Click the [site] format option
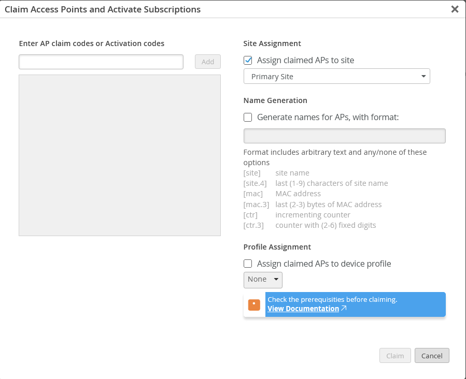466x379 pixels. click(252, 173)
